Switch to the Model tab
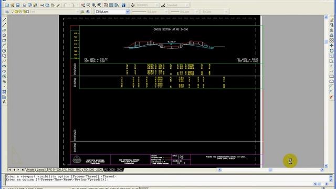This screenshot has width=336, height=189. (30, 170)
